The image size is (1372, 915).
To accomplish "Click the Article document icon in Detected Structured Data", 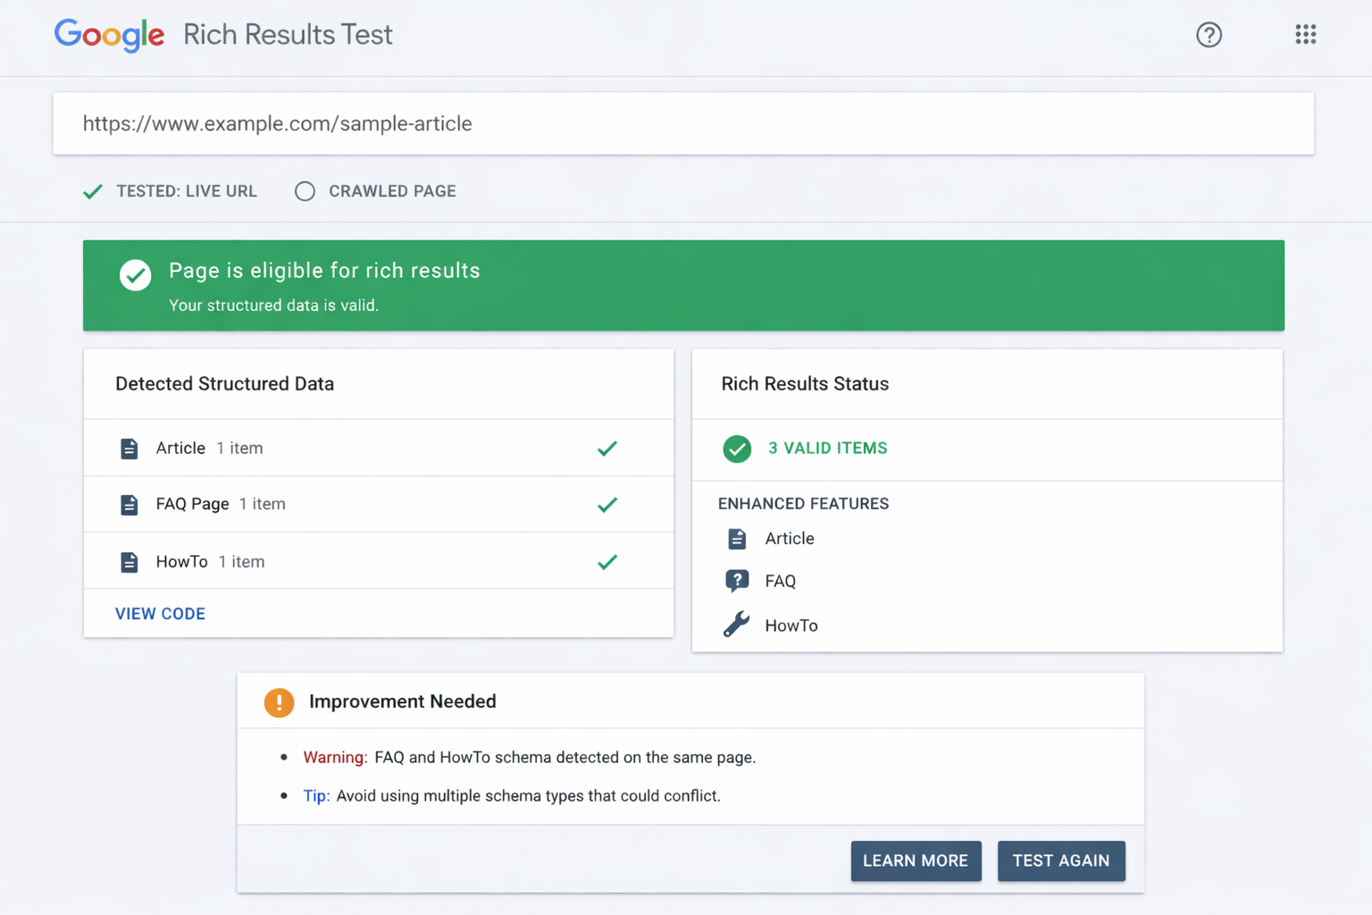I will coord(130,448).
